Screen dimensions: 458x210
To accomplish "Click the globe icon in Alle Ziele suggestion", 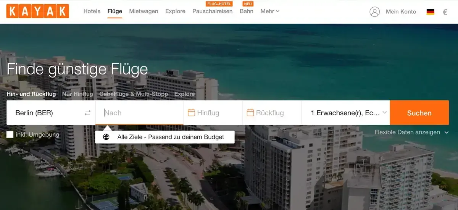I will (106, 137).
